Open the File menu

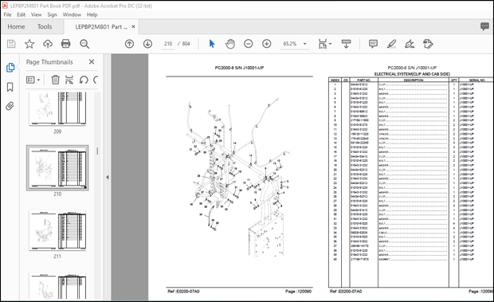coord(7,14)
